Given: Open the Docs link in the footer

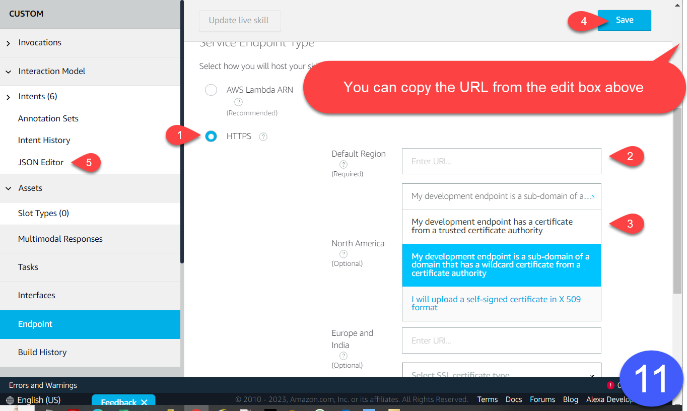Looking at the screenshot, I should pos(514,399).
